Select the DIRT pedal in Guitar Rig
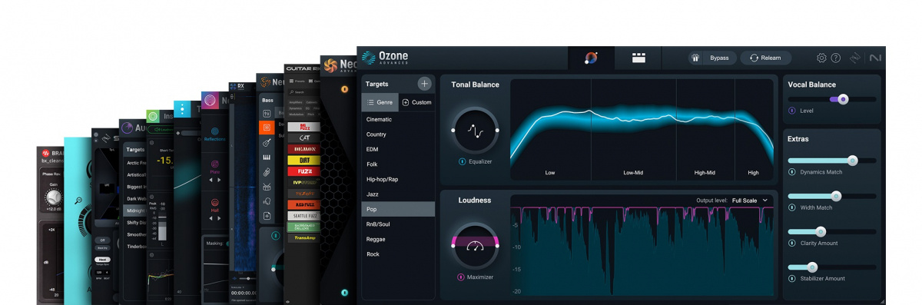 click(x=304, y=160)
